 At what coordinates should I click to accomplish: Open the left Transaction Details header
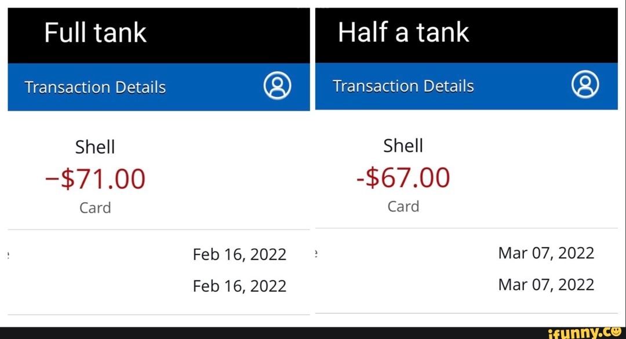point(95,86)
